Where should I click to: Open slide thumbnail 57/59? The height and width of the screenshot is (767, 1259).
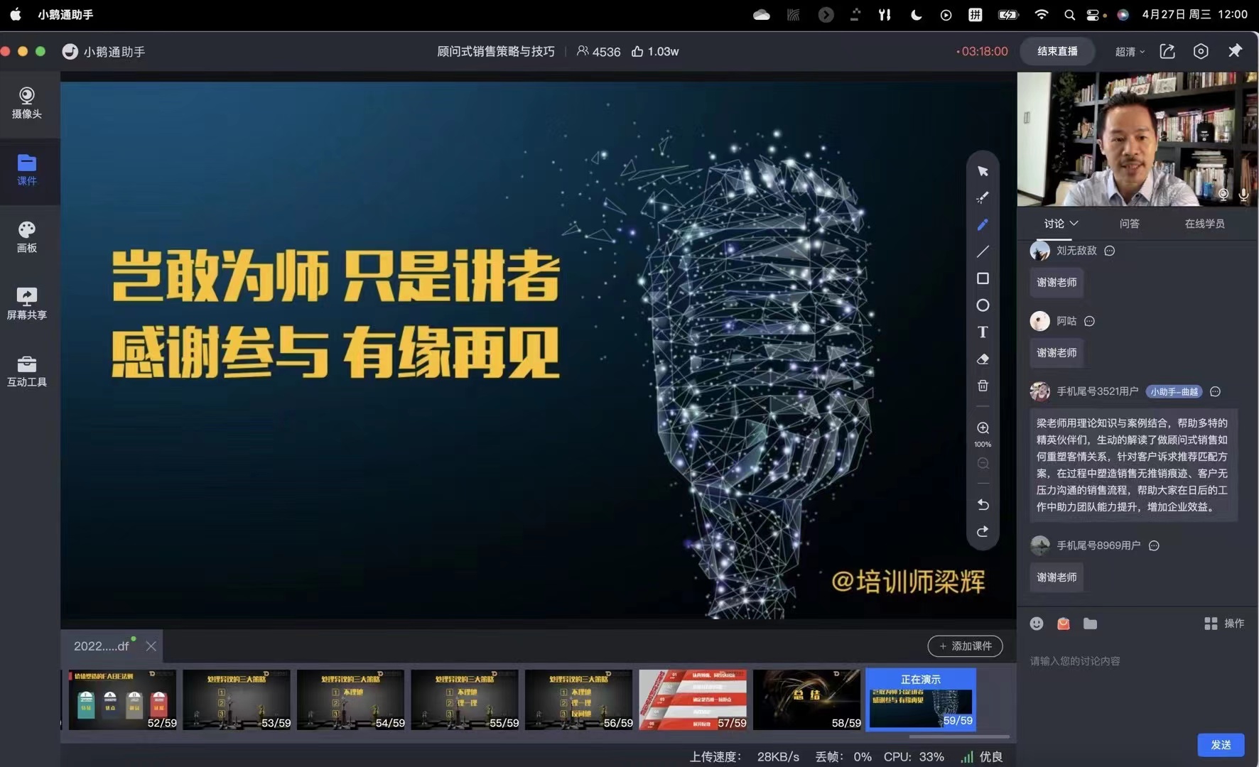pyautogui.click(x=693, y=699)
